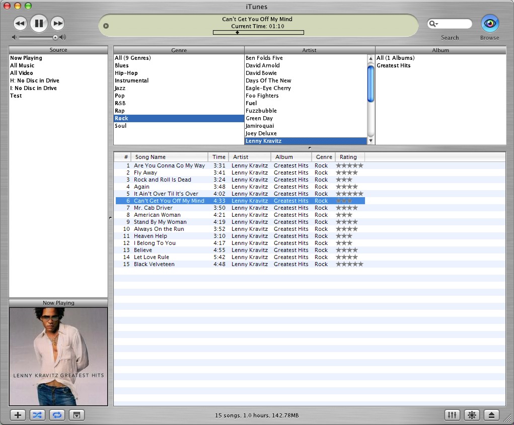This screenshot has height=425, width=514.
Task: Toggle shuffle playback mode
Action: click(37, 415)
